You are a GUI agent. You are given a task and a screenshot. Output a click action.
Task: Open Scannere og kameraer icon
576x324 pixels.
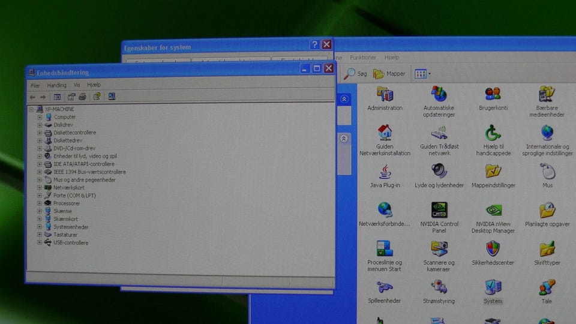click(439, 248)
